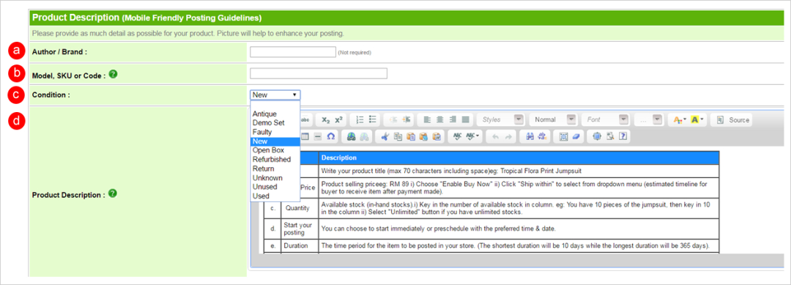Click the subscript button in the editor toolbar
Screen dimensions: 791x285
326,120
